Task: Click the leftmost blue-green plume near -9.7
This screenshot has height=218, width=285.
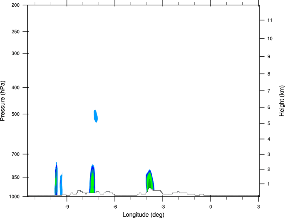Action: click(x=56, y=179)
